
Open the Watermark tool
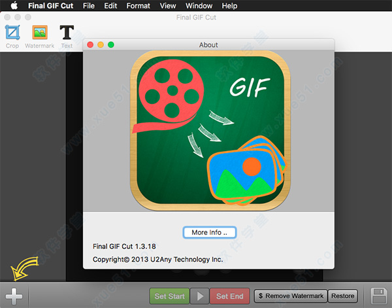[x=40, y=33]
